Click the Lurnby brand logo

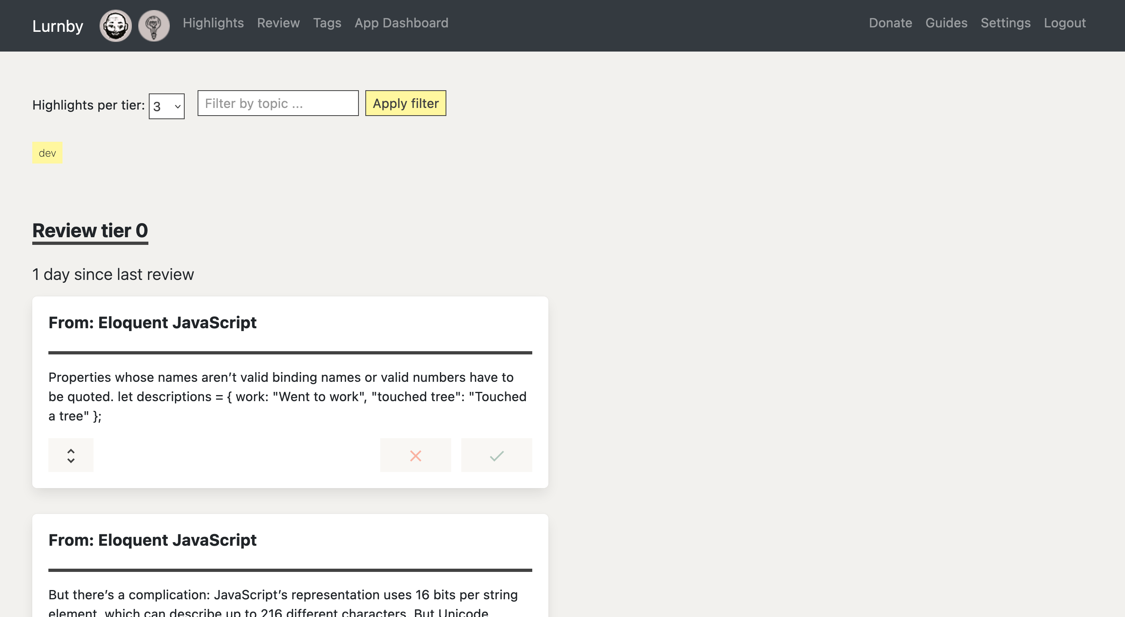pos(58,26)
